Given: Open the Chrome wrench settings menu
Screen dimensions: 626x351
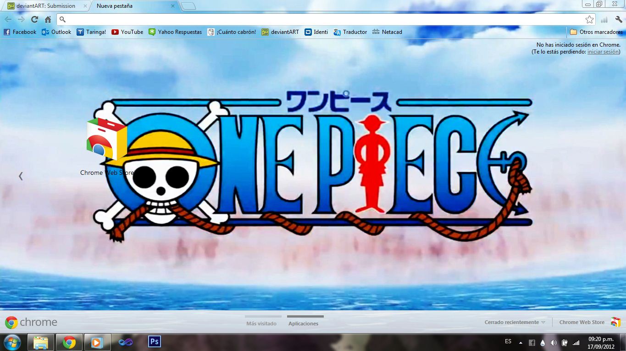Looking at the screenshot, I should tap(618, 20).
